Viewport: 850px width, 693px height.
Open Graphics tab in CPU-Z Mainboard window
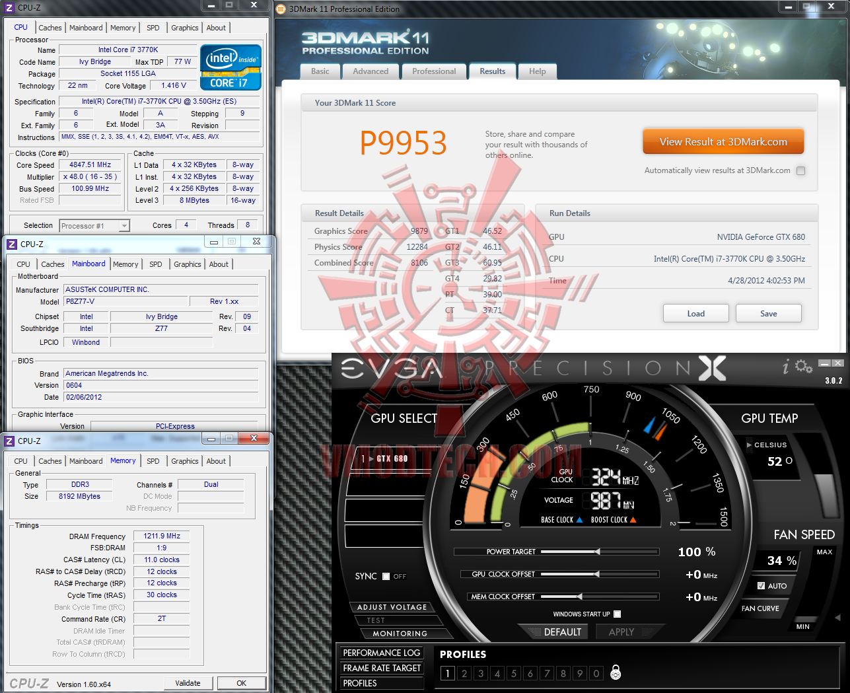(188, 264)
